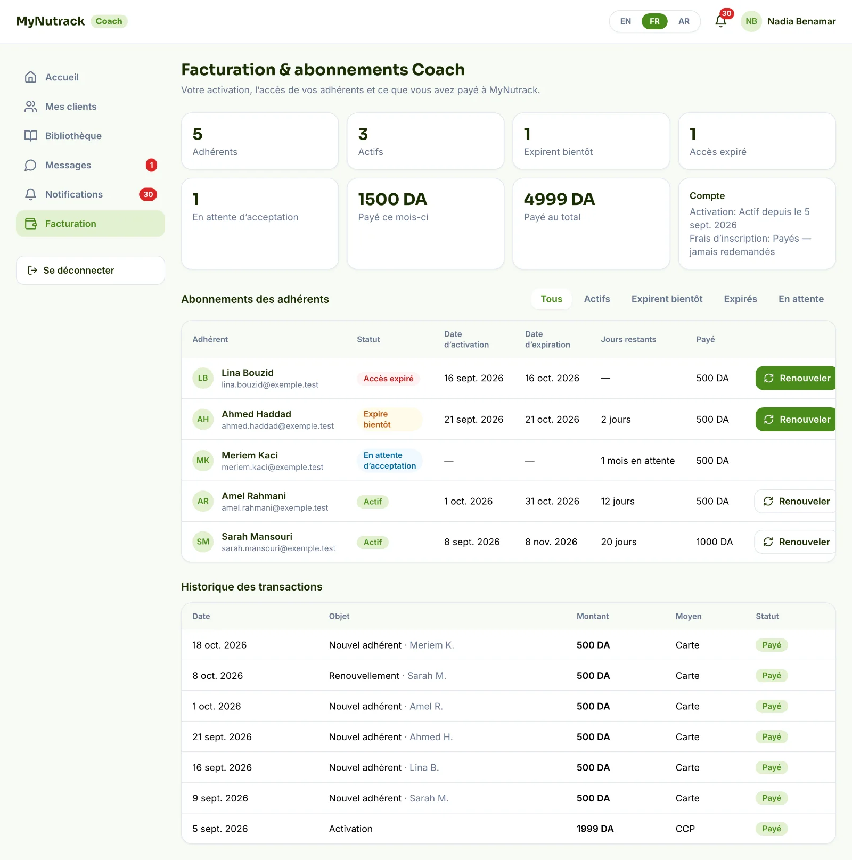Click the SM avatar of Sarah Mansouri
This screenshot has height=860, width=852.
click(x=203, y=542)
